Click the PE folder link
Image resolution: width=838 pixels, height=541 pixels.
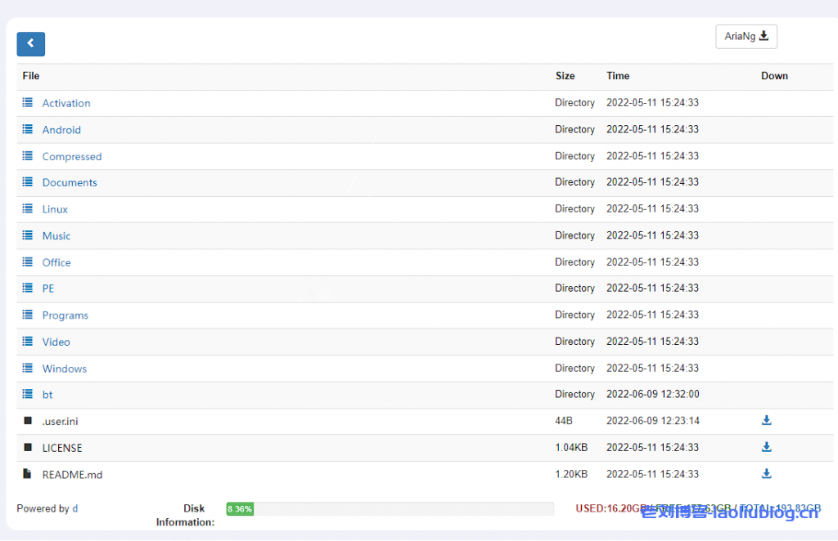coord(48,288)
